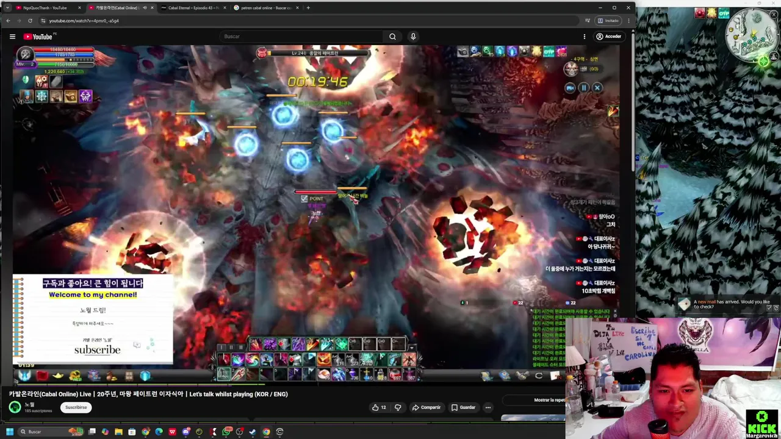Open more actions ellipsis beside Guardar

(488, 407)
